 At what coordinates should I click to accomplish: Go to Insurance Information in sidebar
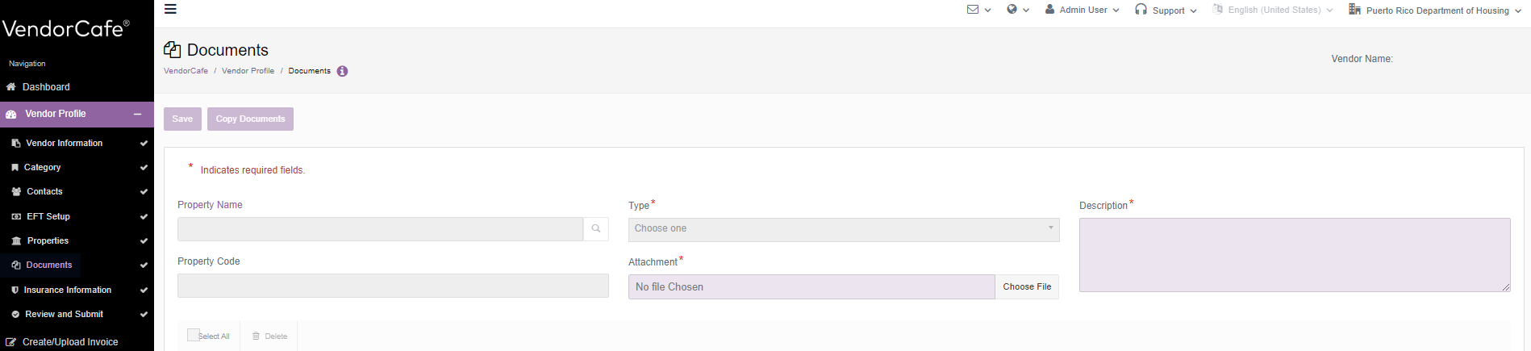[x=68, y=290]
